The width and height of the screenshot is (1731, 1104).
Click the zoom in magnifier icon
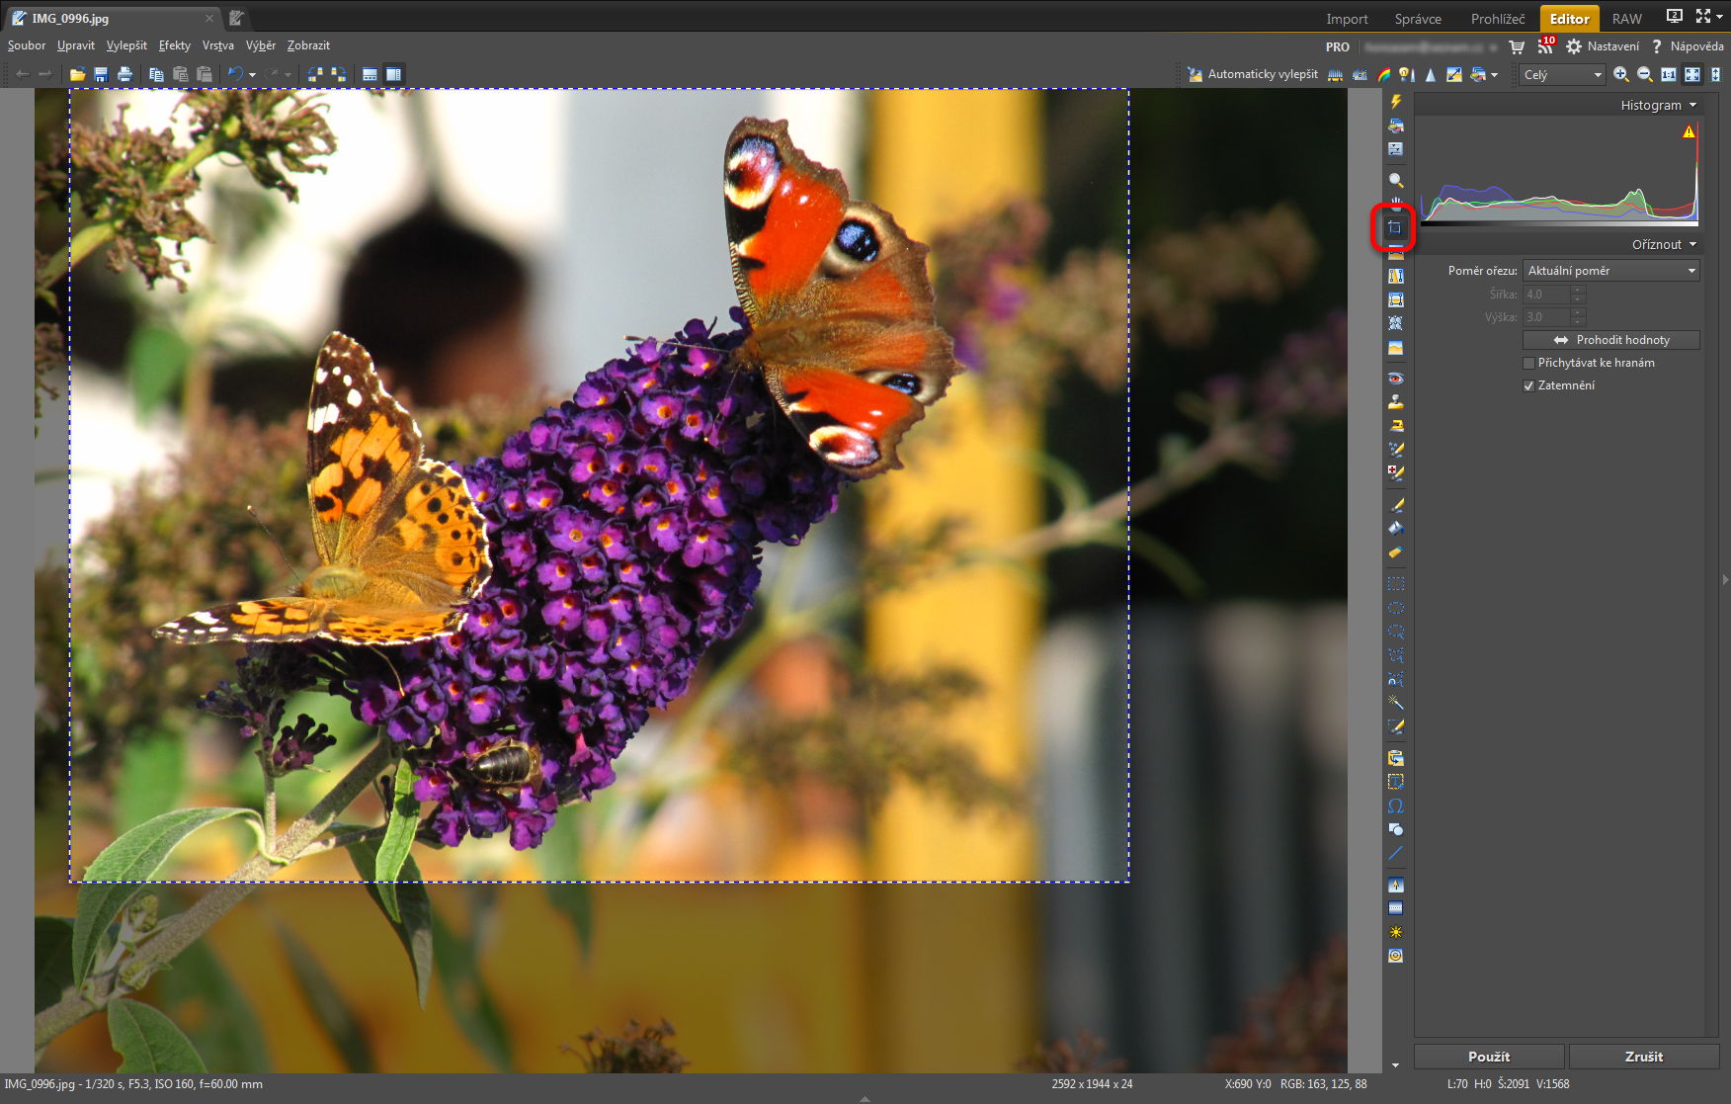pyautogui.click(x=1620, y=74)
